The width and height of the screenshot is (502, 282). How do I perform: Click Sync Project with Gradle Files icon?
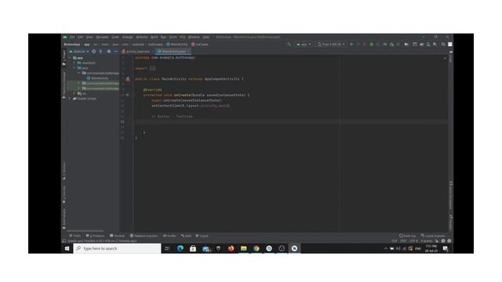(422, 45)
